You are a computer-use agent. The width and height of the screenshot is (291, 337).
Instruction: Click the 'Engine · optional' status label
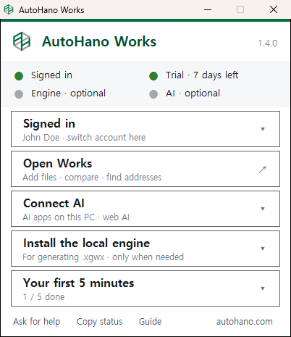point(68,93)
